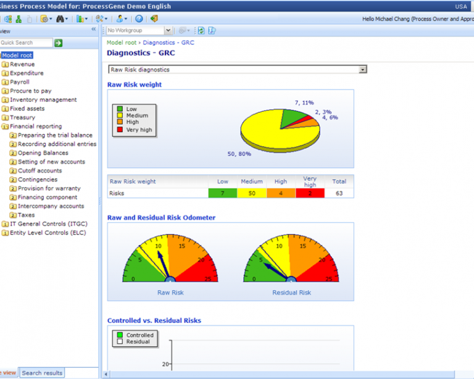The height and width of the screenshot is (379, 474).
Task: Click the user profile icon in toolbar
Action: [120, 19]
